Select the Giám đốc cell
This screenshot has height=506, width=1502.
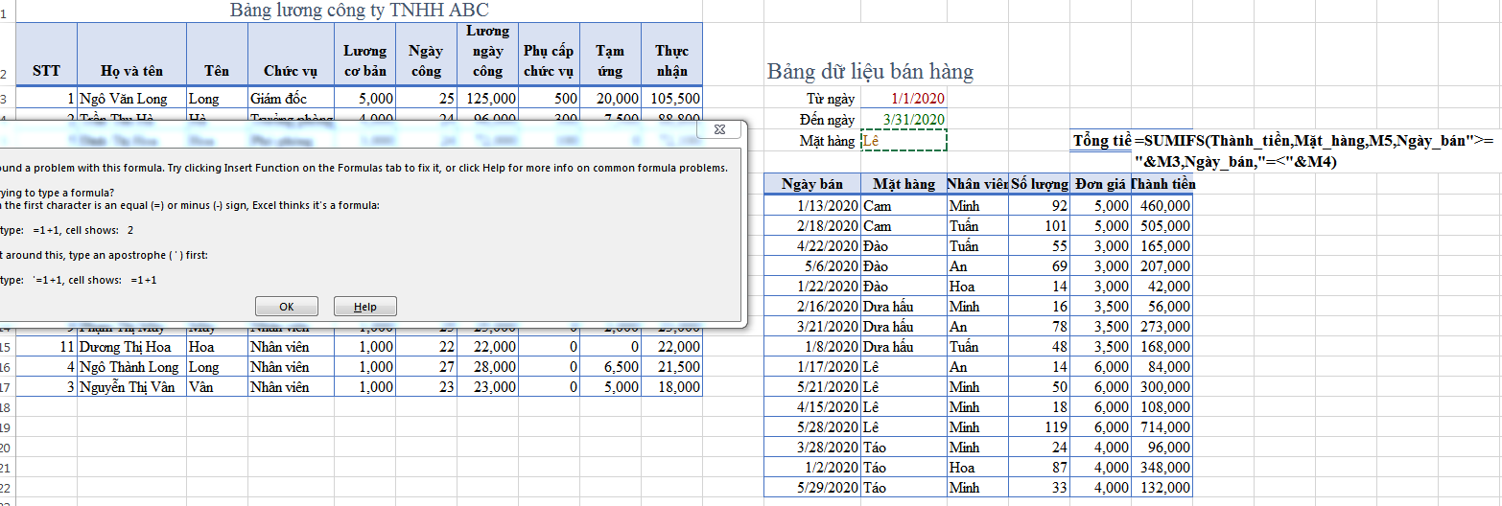[291, 99]
